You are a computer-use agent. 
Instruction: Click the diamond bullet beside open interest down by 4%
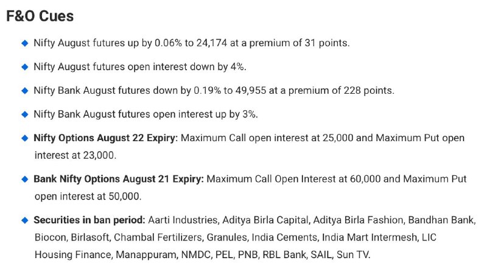tap(25, 67)
